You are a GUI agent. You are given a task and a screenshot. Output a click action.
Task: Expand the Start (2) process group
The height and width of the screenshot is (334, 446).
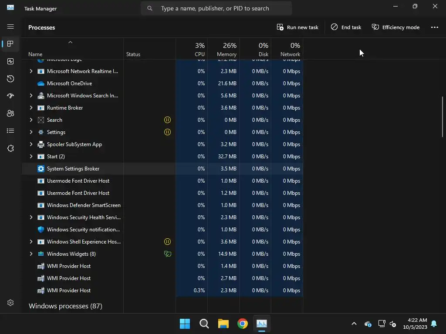31,157
